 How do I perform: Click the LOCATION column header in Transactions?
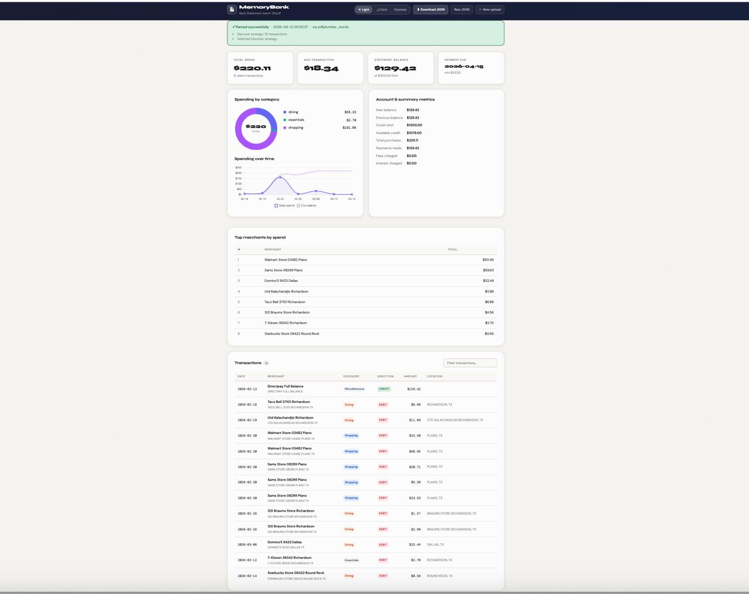(x=435, y=377)
